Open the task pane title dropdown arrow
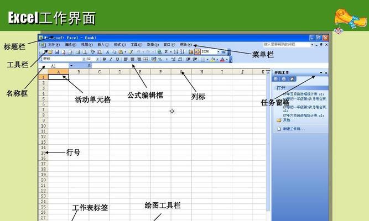This screenshot has width=369, height=221. (x=321, y=72)
